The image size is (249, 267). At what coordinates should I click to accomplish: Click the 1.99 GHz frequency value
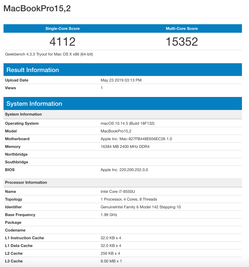pos(109,215)
